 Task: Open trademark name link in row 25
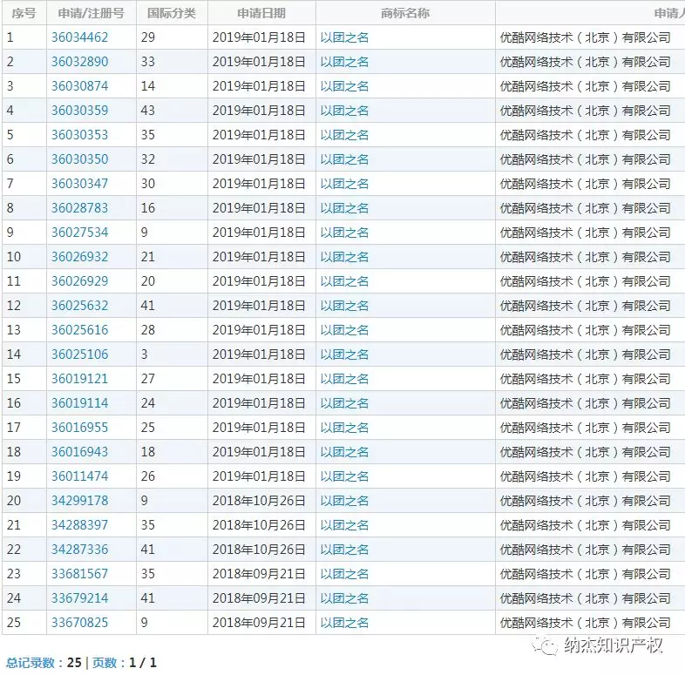coord(344,623)
